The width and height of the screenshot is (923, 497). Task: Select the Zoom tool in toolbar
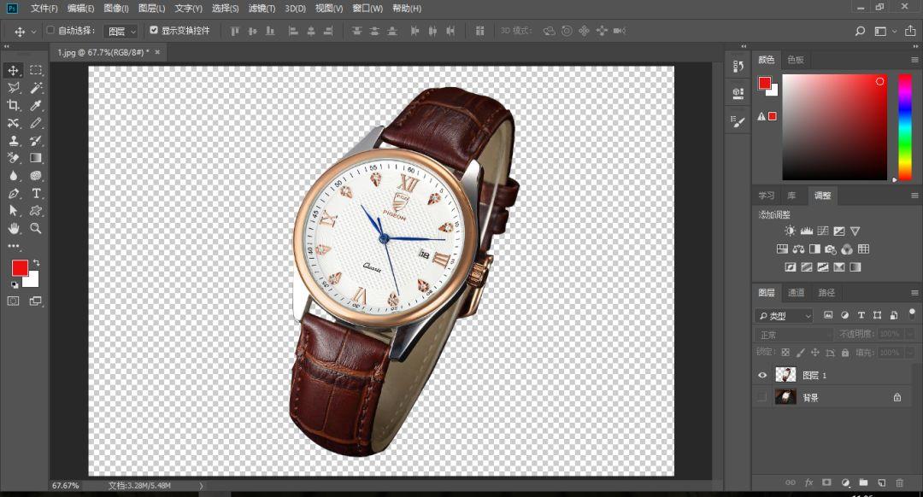click(36, 228)
